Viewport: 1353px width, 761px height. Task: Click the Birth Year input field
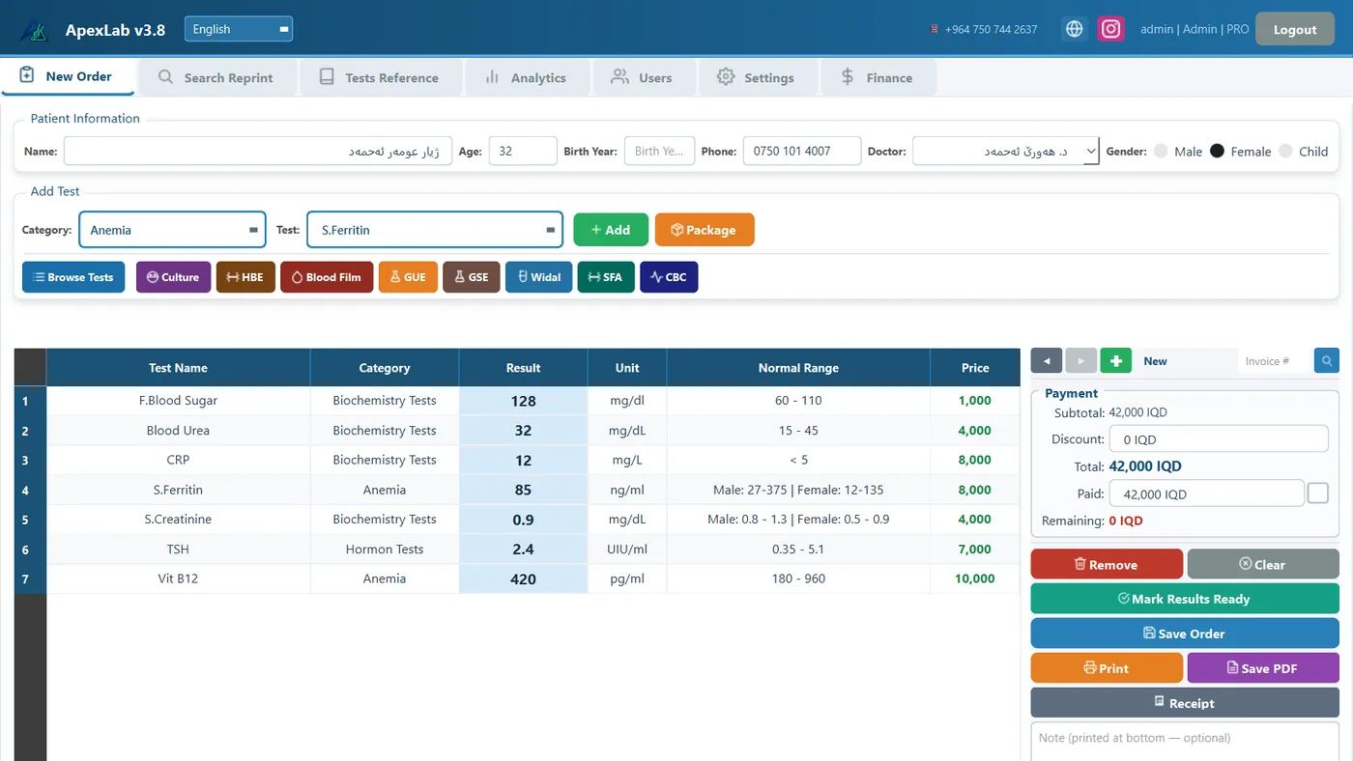[659, 151]
